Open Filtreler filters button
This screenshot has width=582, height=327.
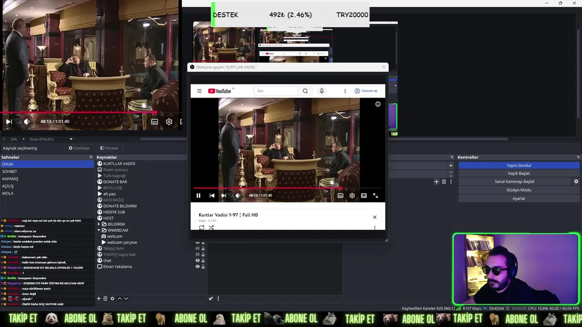[x=109, y=148]
